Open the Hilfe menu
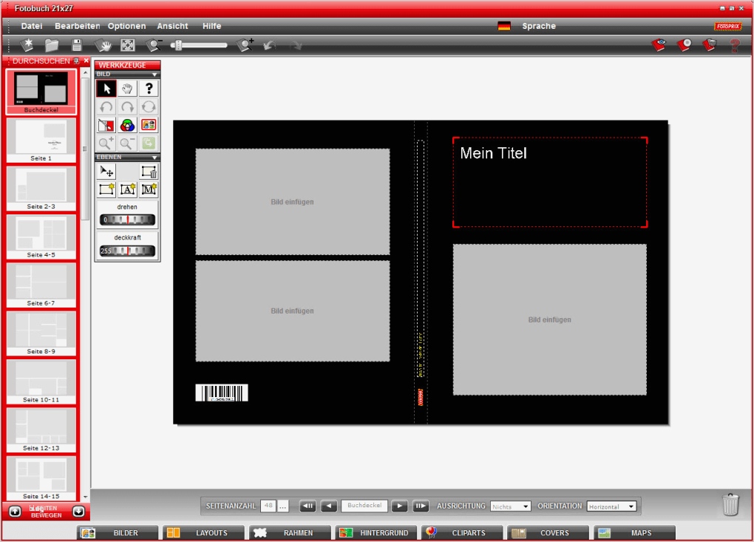Viewport: 754px width, 542px height. (x=211, y=26)
